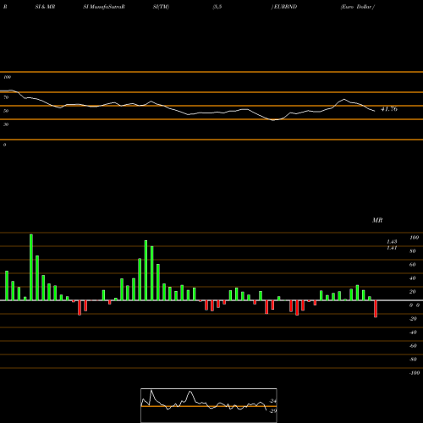The width and height of the screenshot is (423, 423).
Task: Click MR axis label -100
Action: click(x=415, y=373)
